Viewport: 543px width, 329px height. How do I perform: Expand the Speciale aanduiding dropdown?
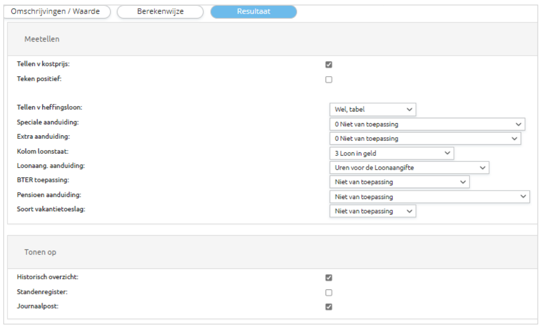click(427, 124)
